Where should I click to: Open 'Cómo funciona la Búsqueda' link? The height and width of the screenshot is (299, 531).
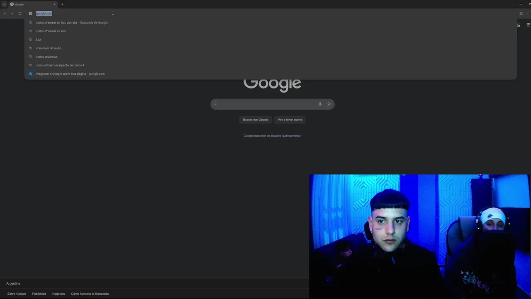pos(90,294)
